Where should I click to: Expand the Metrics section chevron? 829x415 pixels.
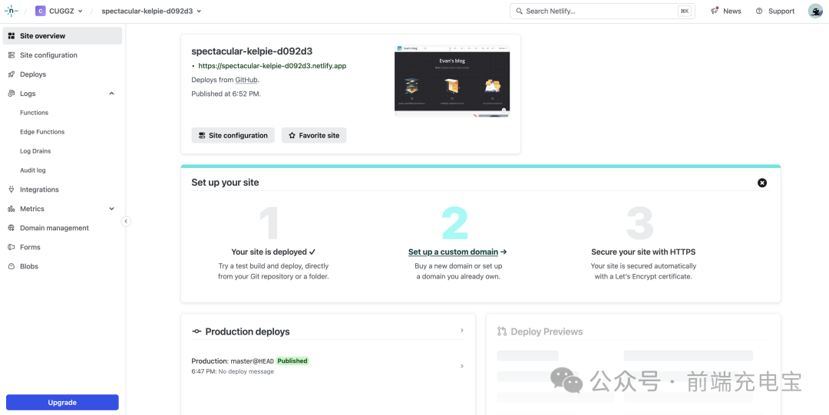(x=111, y=209)
